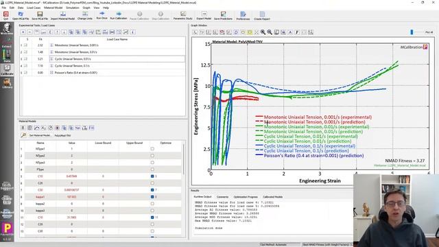
Task: Click zoom in magnifier in Graph Window
Action: (x=263, y=32)
